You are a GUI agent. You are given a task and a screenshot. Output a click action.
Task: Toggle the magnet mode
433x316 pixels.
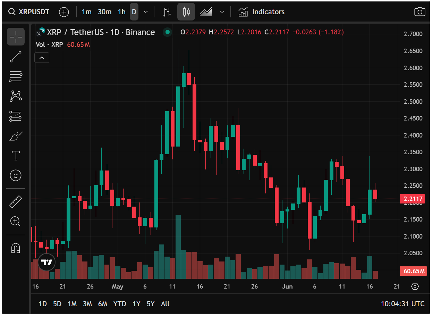(16, 248)
